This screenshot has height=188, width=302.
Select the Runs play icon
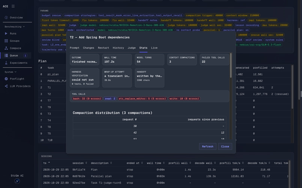point(6,33)
